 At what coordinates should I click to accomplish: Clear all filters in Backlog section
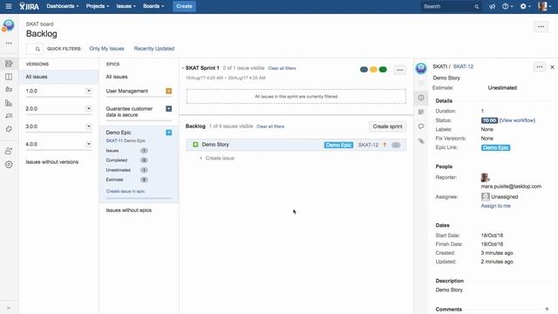pos(270,126)
